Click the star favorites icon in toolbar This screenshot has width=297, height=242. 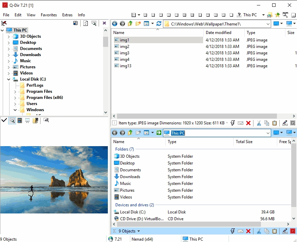click(278, 15)
